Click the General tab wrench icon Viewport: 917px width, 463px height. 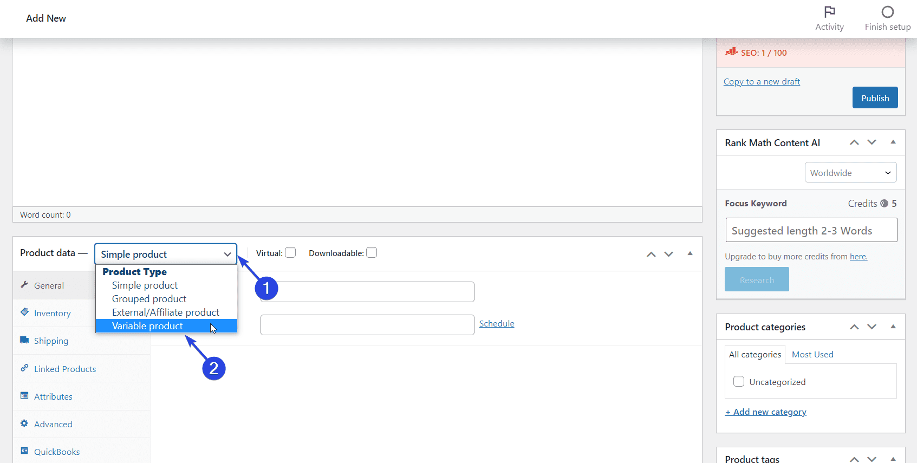(x=24, y=285)
